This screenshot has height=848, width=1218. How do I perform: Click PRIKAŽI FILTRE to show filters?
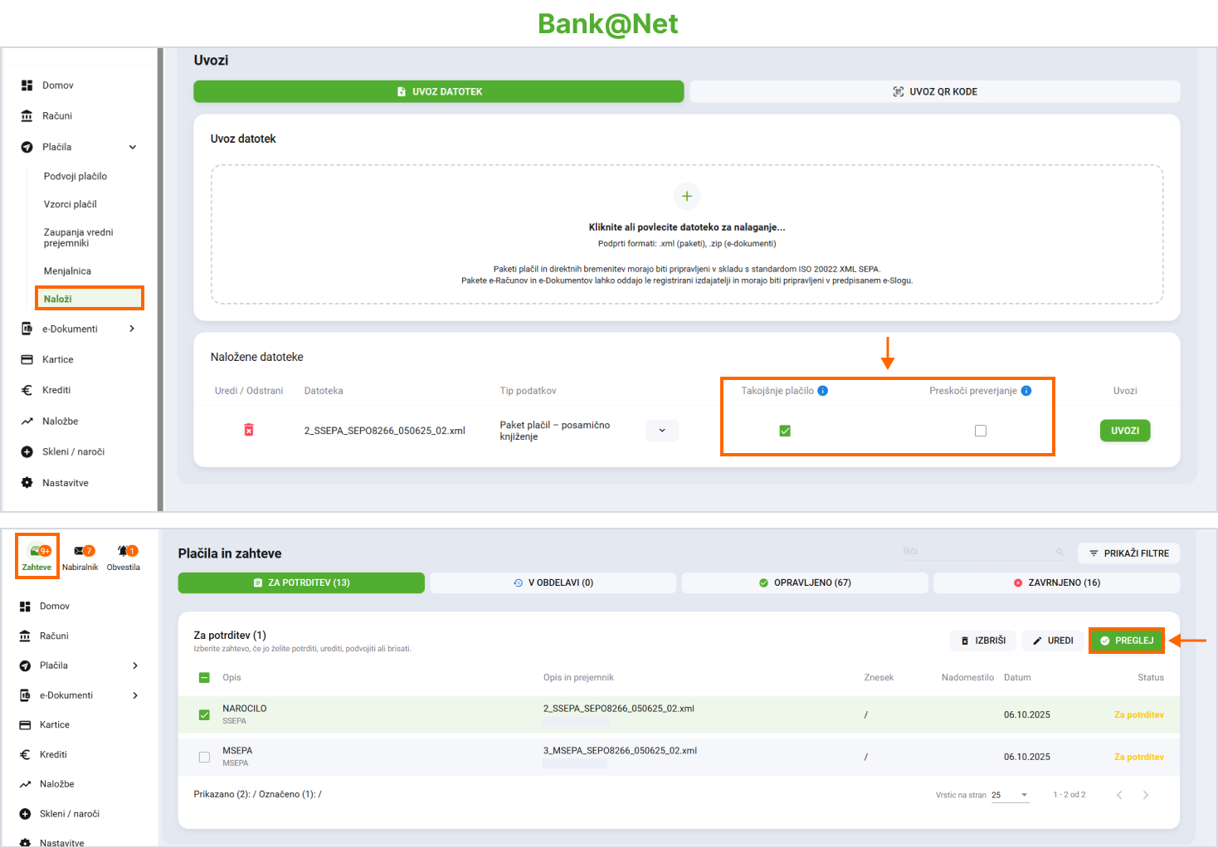1128,553
